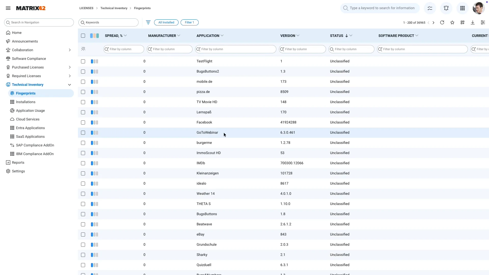
Task: Expand the Purchased Licenses section
Action: [x=70, y=67]
